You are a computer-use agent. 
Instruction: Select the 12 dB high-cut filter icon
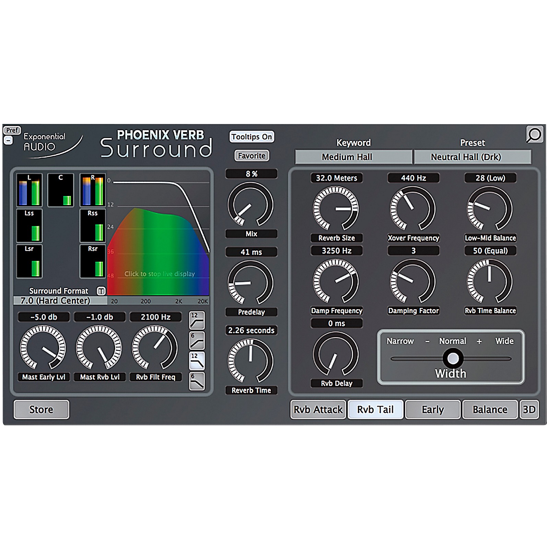coord(197,360)
